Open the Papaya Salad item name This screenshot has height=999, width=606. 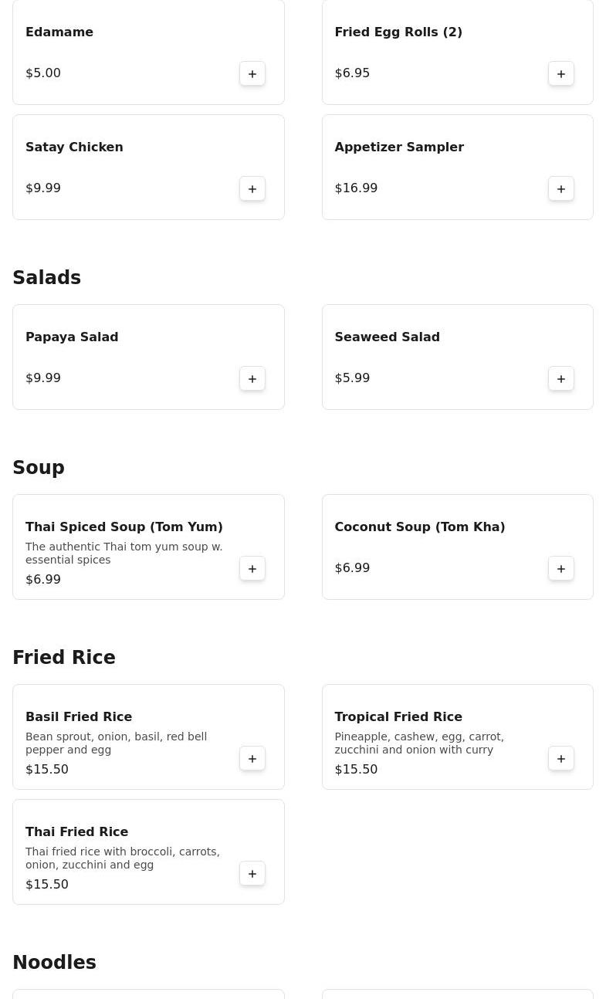click(x=72, y=337)
